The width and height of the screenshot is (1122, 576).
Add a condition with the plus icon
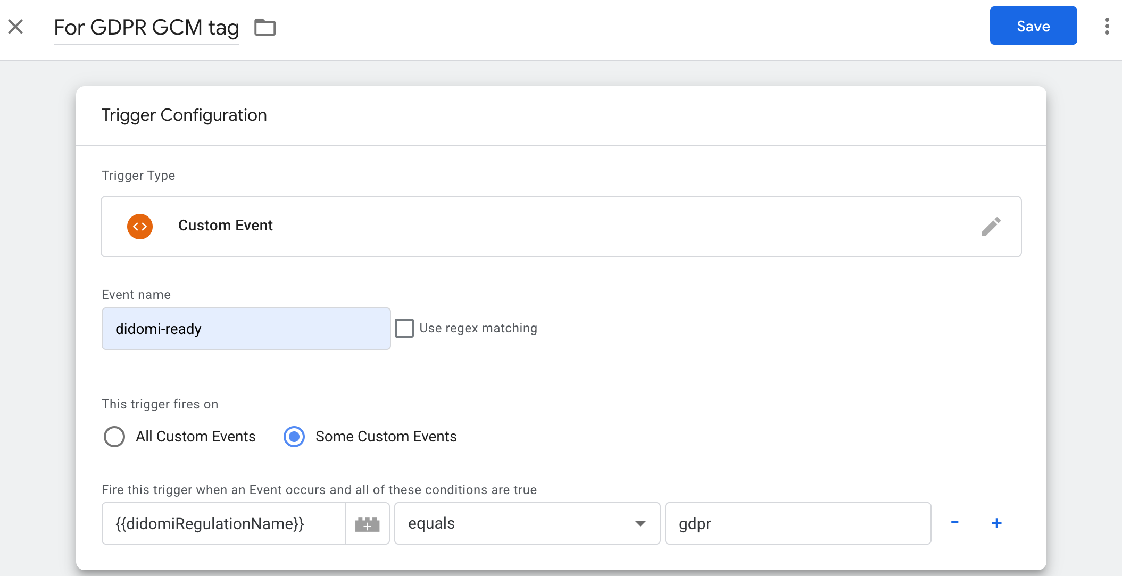tap(996, 523)
